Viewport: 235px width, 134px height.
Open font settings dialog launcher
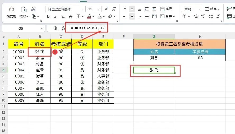coord(117,21)
